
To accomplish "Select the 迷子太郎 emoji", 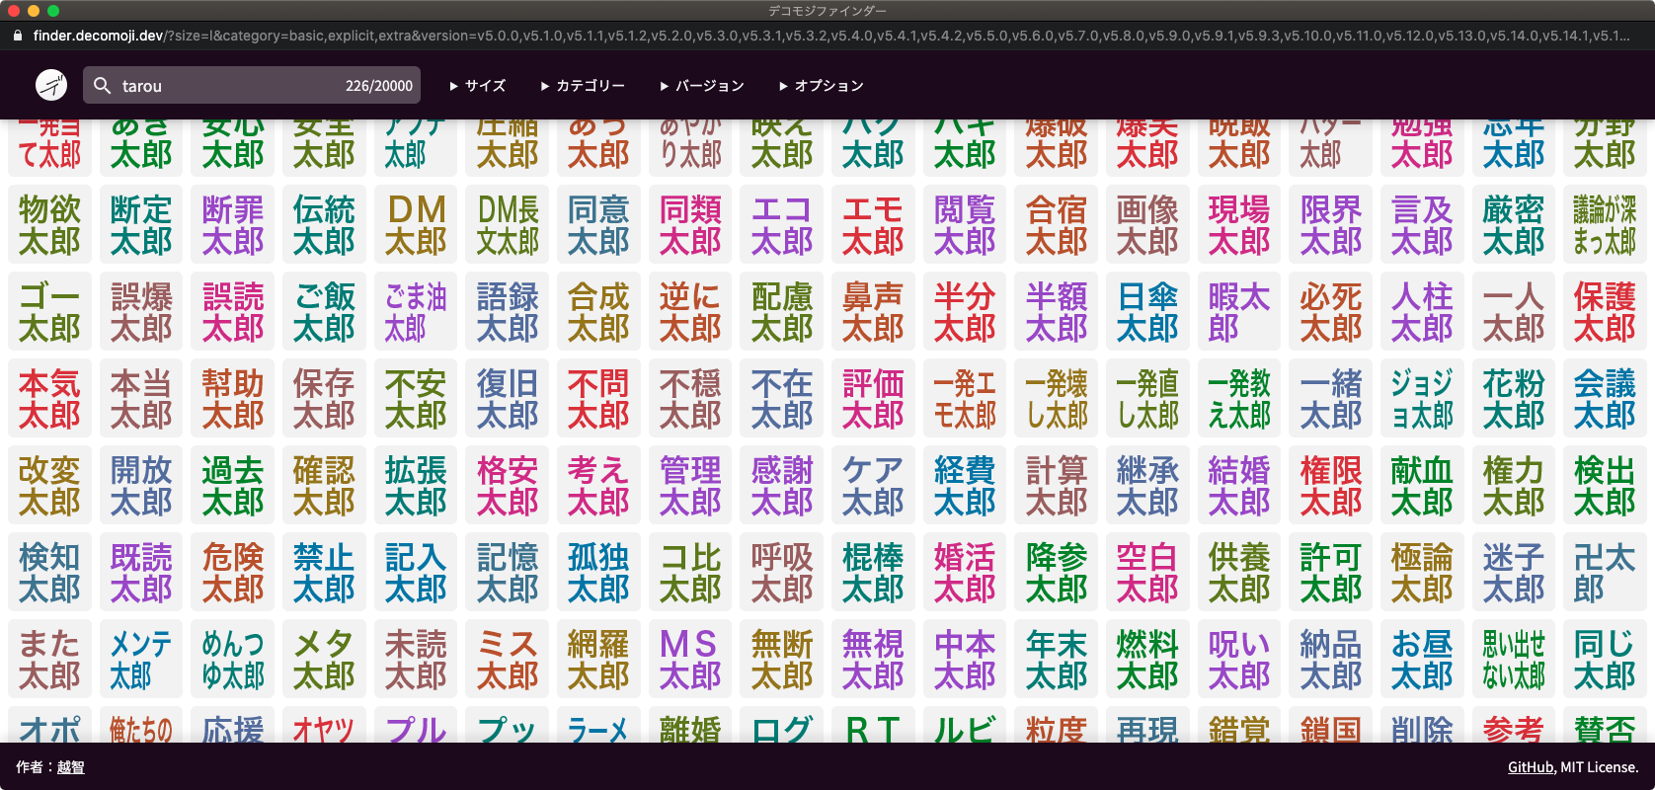I will pyautogui.click(x=1514, y=573).
